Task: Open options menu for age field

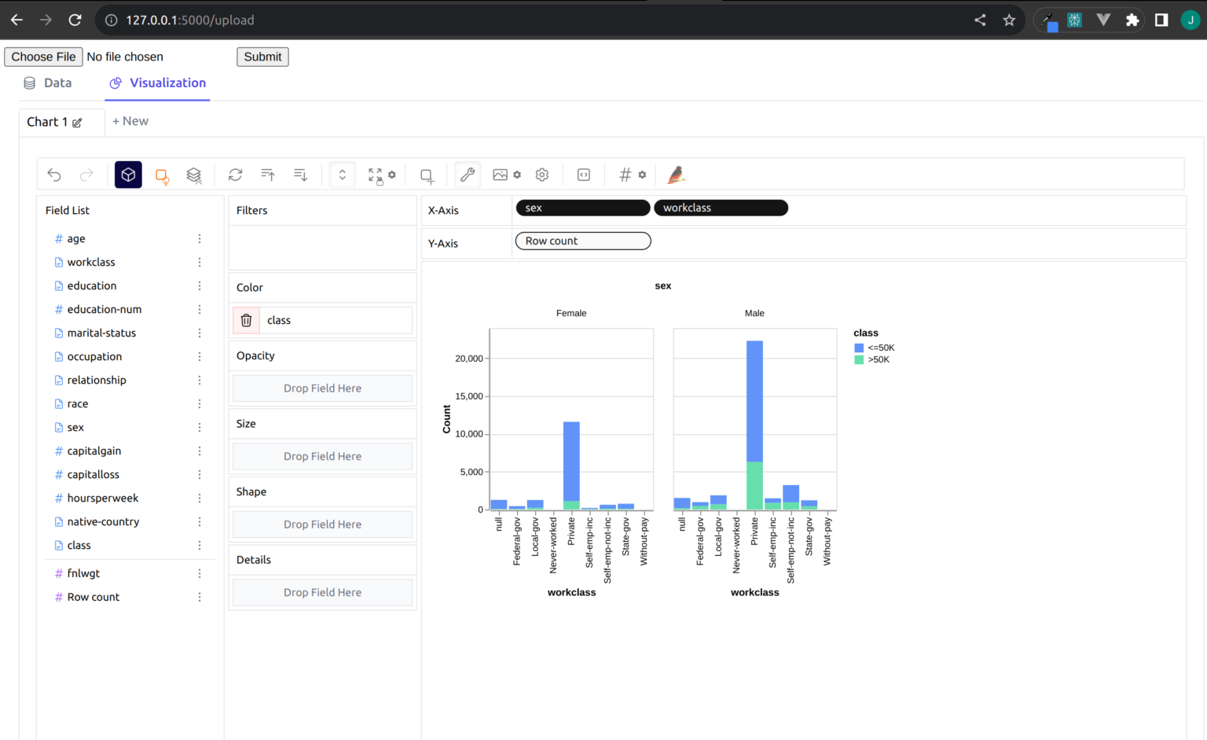Action: (x=200, y=238)
